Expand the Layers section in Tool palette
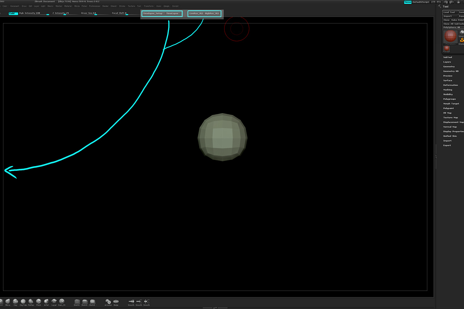This screenshot has height=309, width=464. click(447, 62)
